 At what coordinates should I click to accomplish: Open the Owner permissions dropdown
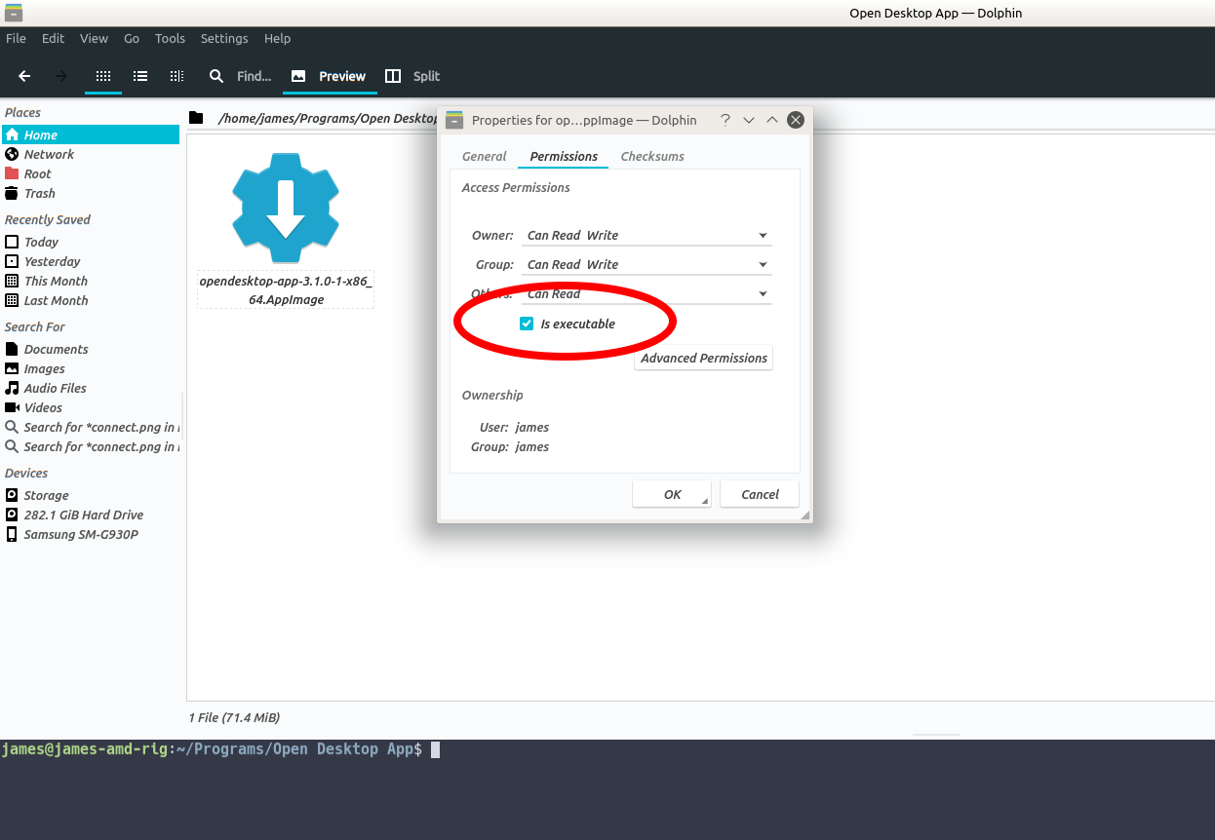pos(647,235)
